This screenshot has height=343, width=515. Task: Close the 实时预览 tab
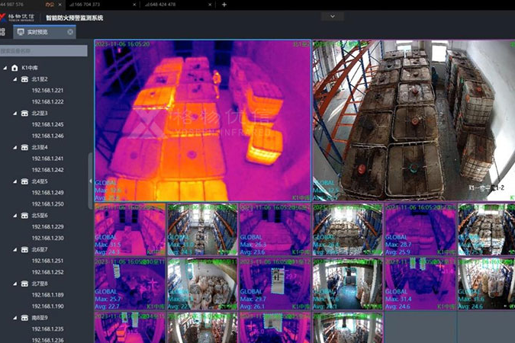pos(70,32)
